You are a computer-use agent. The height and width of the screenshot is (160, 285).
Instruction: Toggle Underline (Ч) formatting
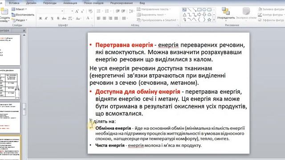click(52, 18)
